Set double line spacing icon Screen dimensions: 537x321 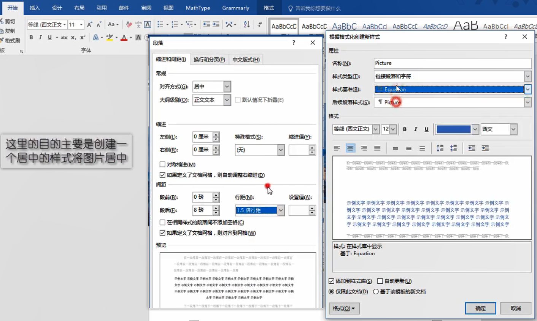(x=422, y=148)
